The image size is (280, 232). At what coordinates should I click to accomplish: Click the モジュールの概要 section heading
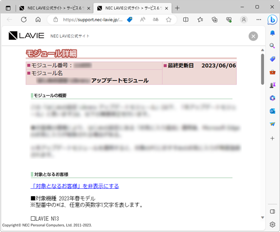pos(50,96)
